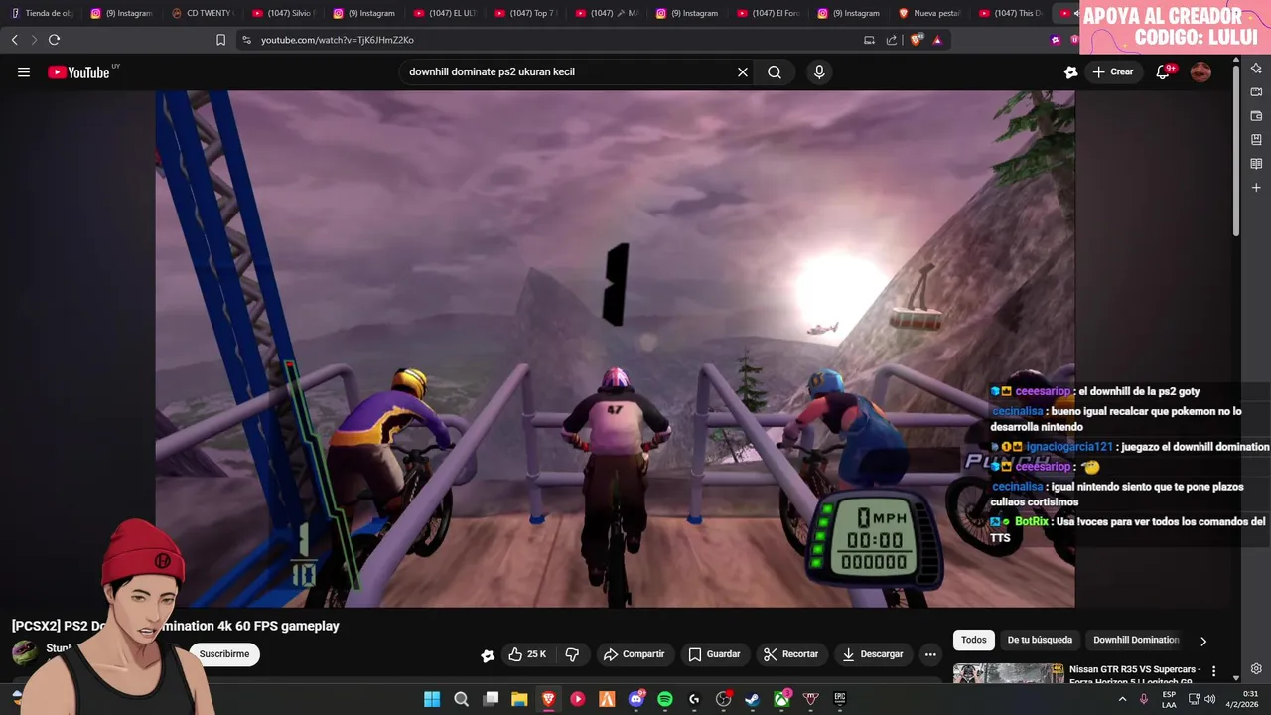Share this page icon in address bar
The width and height of the screenshot is (1271, 715).
[x=891, y=40]
